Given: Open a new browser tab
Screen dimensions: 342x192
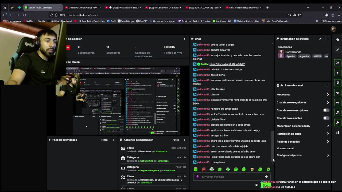Looking at the screenshot, I should click(x=267, y=7).
